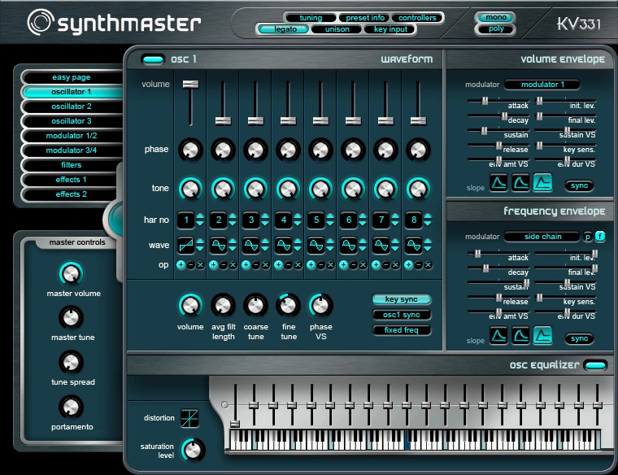Click the 'p' button in frequency envelope
Viewport: 618px width, 475px height.
pos(588,237)
